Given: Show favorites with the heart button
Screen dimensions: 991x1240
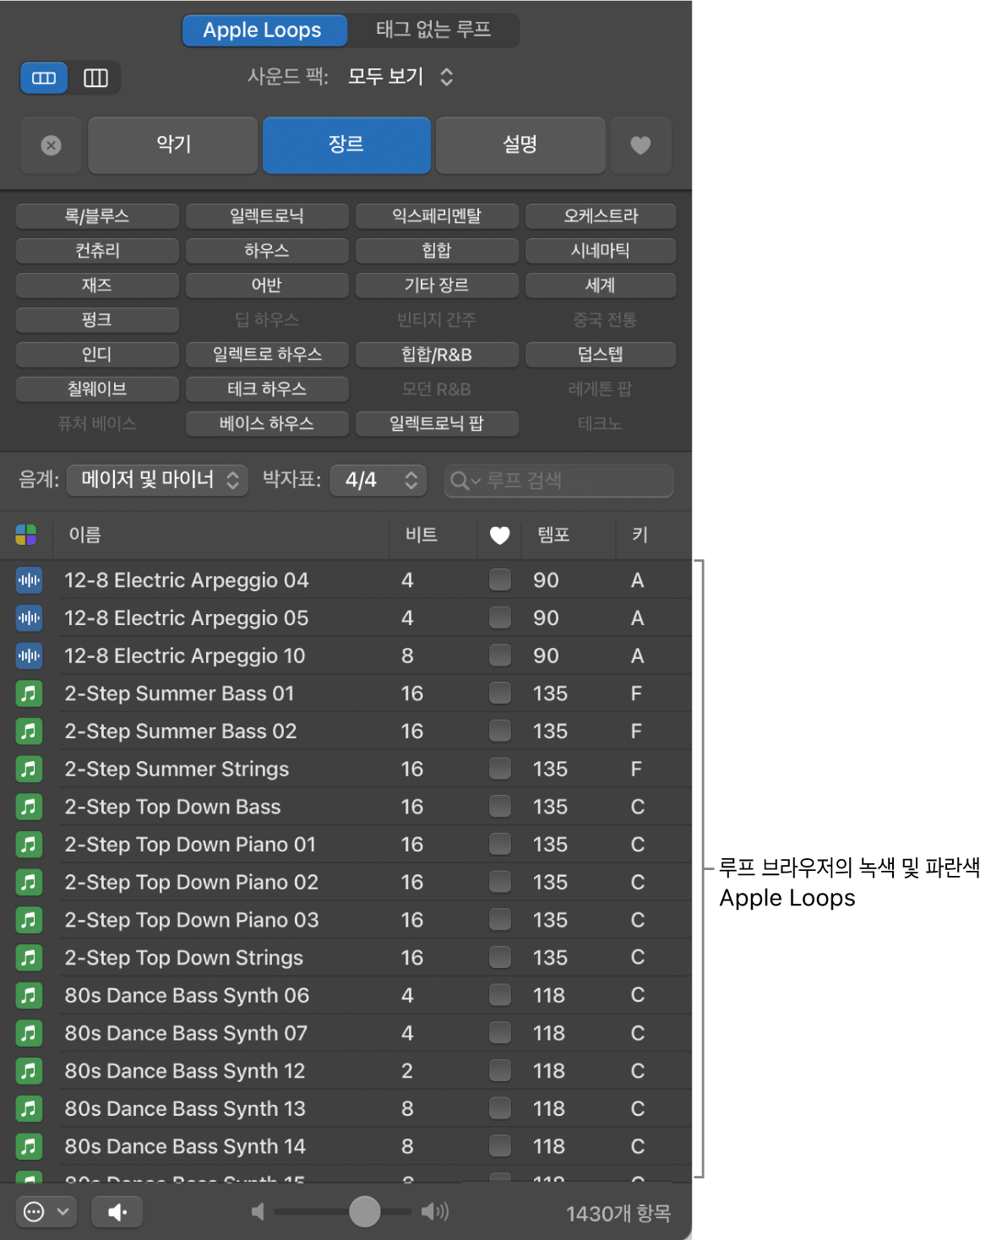Looking at the screenshot, I should point(640,145).
